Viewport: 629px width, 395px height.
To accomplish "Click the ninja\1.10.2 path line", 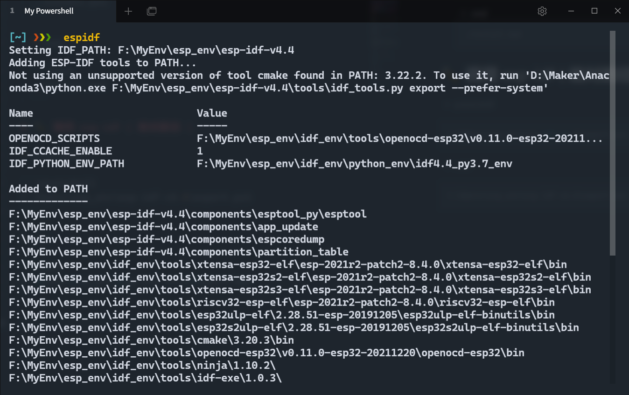I will coord(142,365).
